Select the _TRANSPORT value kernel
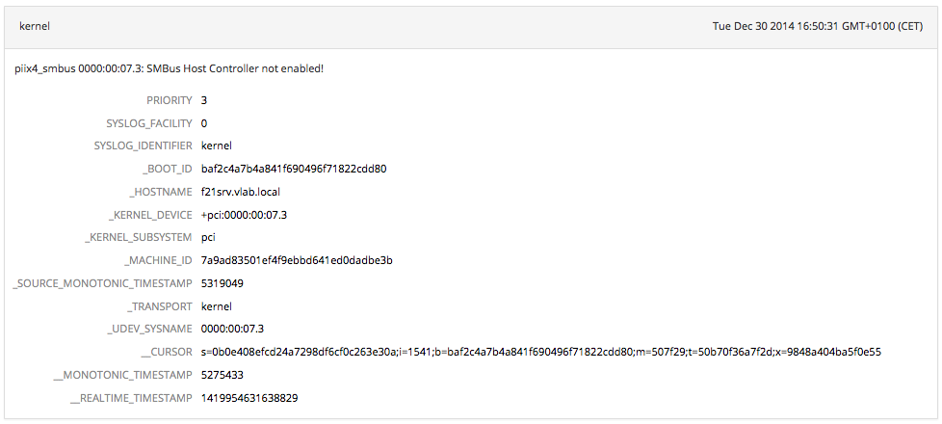Image resolution: width=942 pixels, height=424 pixels. point(217,306)
